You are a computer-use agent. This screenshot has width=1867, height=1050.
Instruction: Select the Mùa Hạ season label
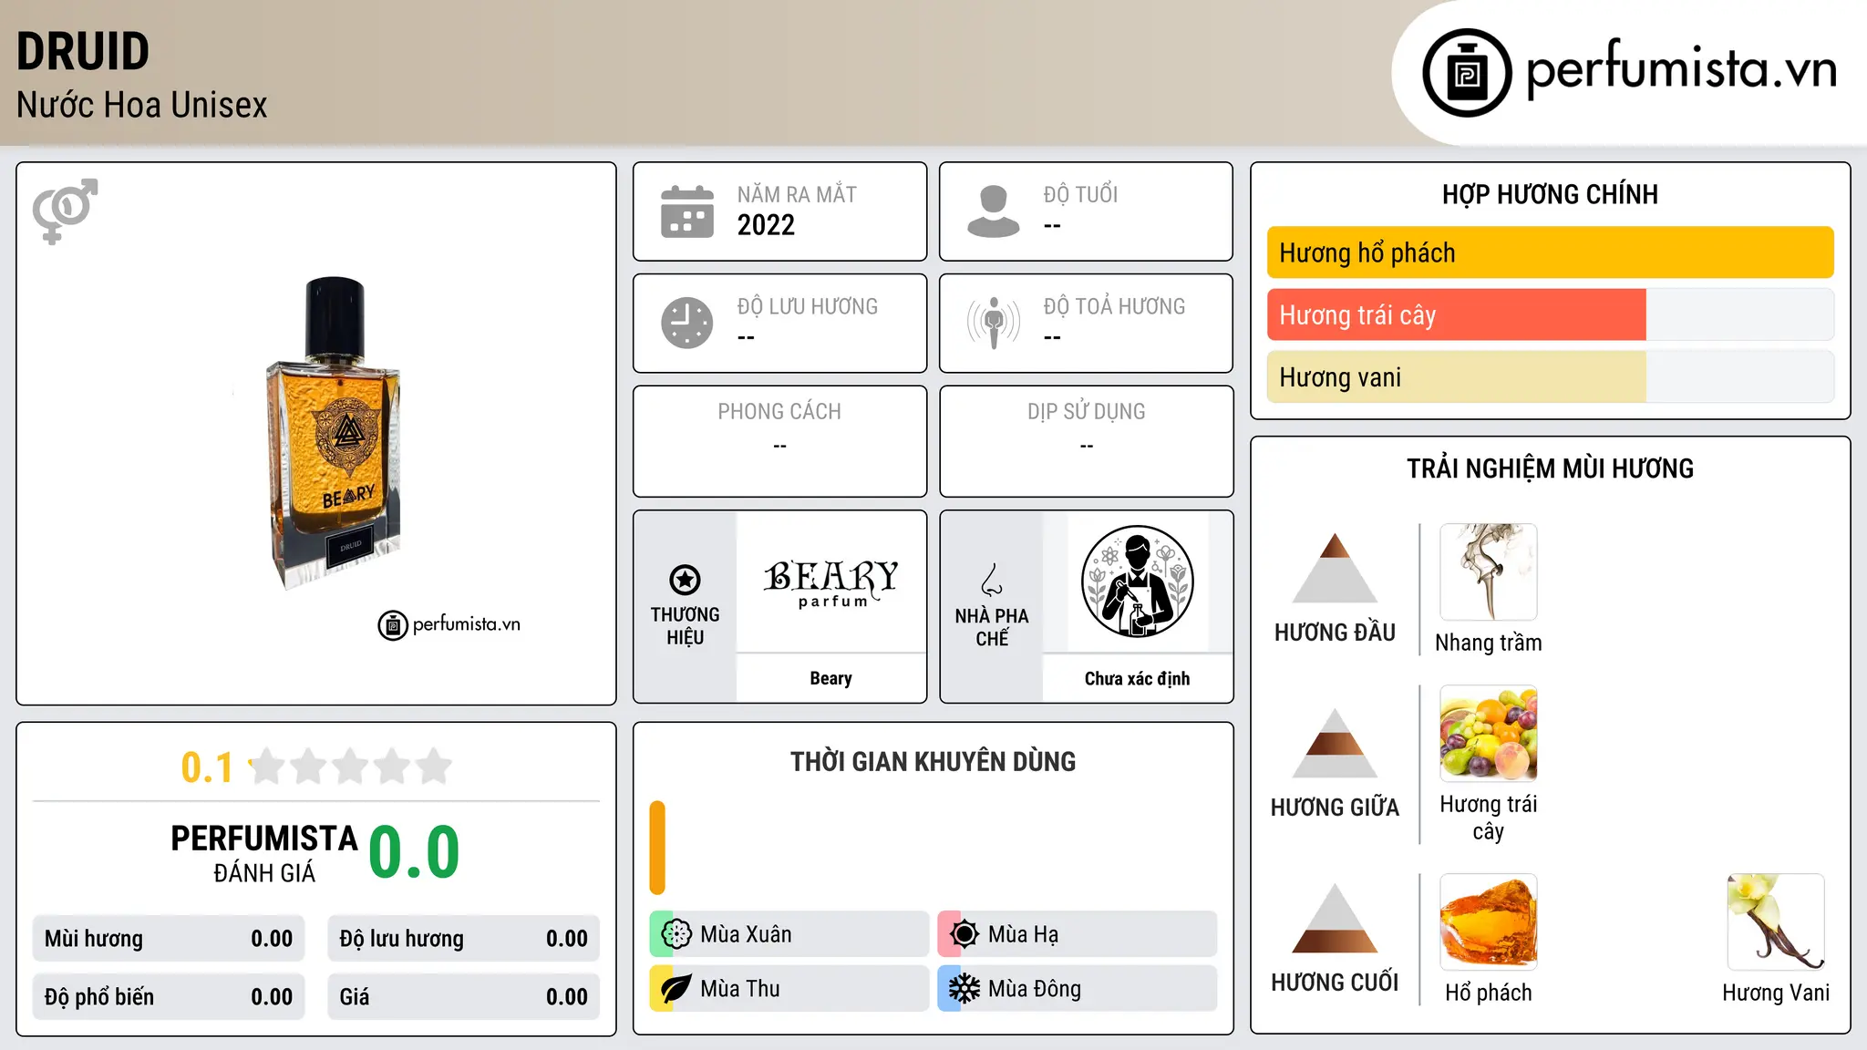[x=1024, y=934]
